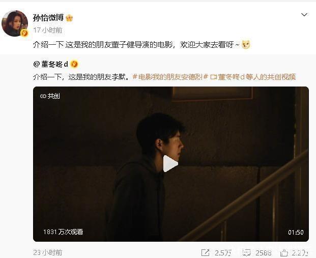Open the @董冬咚d mention link
Viewport: 316px width, 258px height.
pyautogui.click(x=50, y=64)
